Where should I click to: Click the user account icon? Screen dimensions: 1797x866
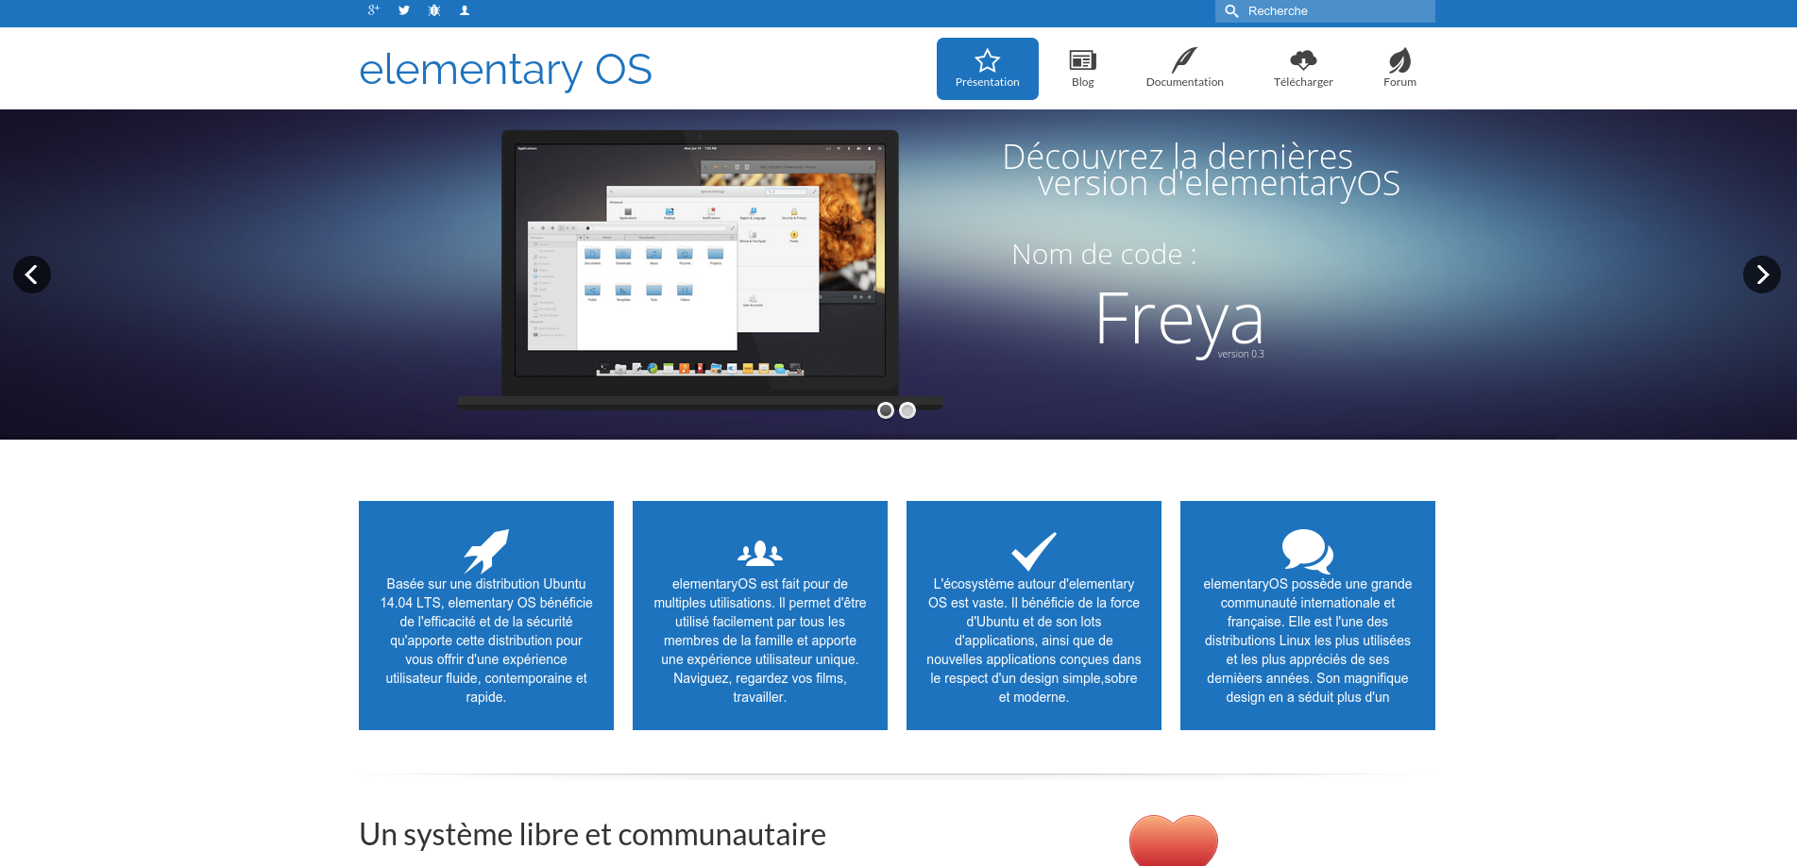pos(465,10)
